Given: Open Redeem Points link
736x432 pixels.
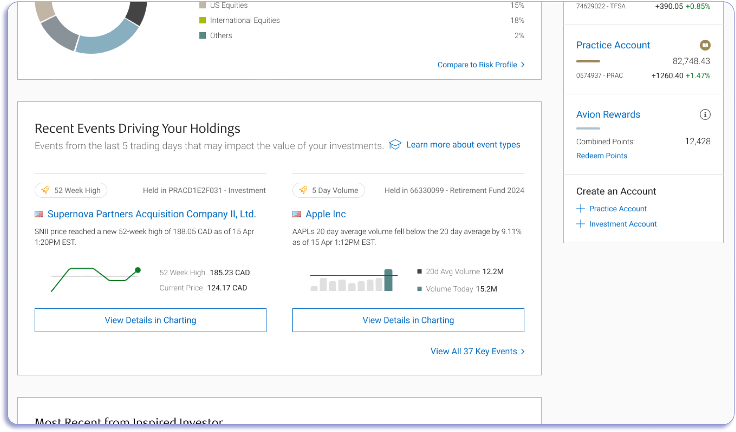Looking at the screenshot, I should tap(602, 156).
